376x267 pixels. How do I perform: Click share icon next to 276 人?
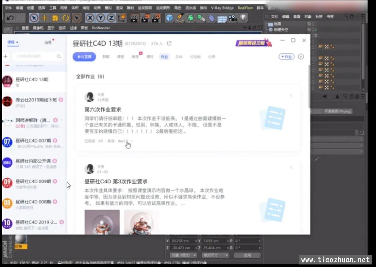[169, 43]
